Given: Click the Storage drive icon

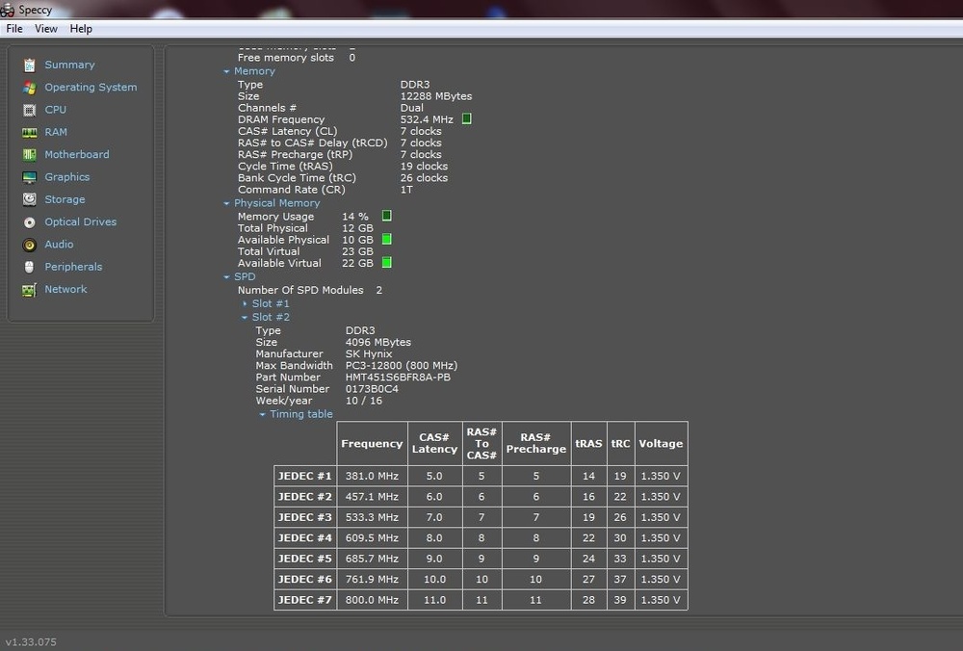Looking at the screenshot, I should (x=29, y=199).
